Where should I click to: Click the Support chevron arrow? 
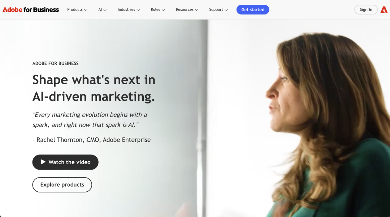226,10
